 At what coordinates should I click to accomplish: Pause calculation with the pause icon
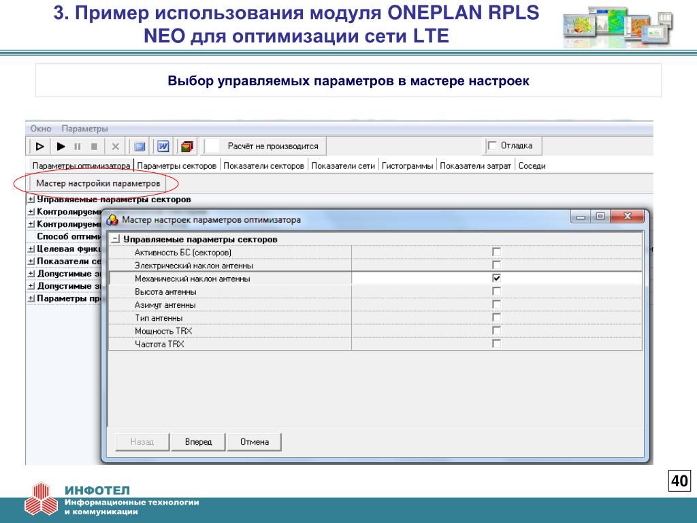[x=78, y=146]
